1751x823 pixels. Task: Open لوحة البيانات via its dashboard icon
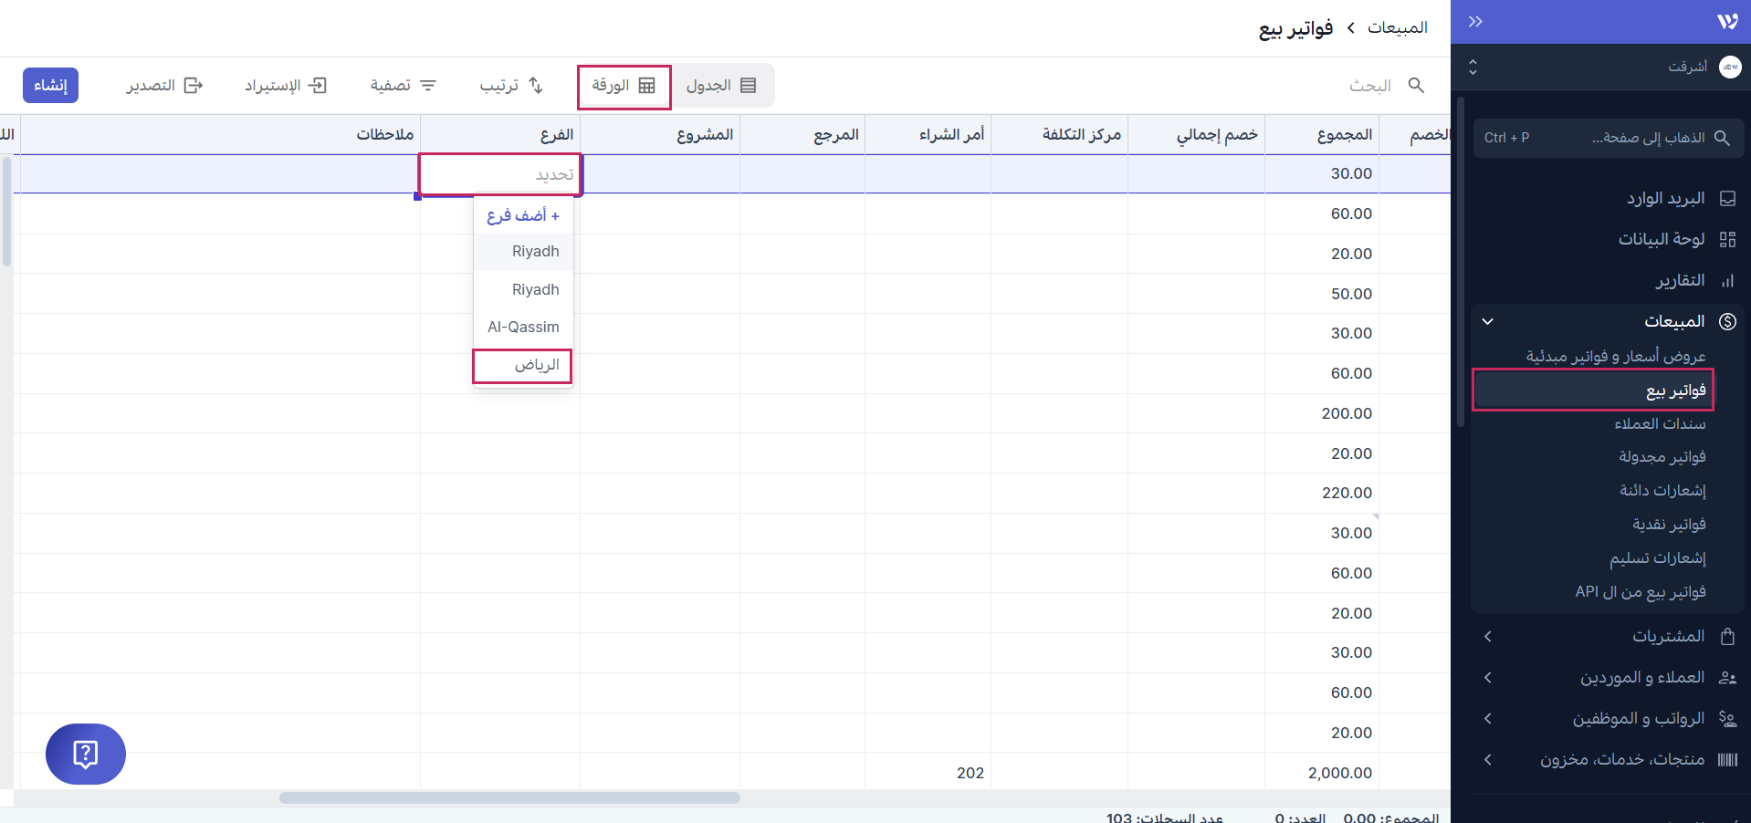1728,239
